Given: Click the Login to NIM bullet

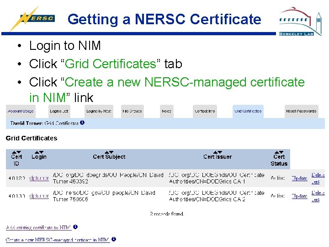Looking at the screenshot, I should (65, 46).
